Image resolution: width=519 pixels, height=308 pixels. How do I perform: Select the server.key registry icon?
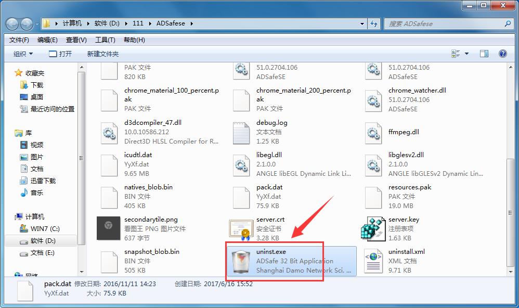coord(373,229)
